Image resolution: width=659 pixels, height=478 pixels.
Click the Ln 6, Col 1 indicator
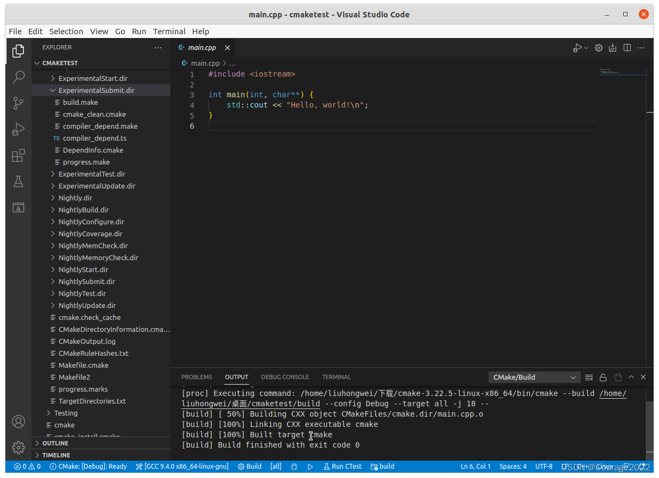(x=476, y=467)
